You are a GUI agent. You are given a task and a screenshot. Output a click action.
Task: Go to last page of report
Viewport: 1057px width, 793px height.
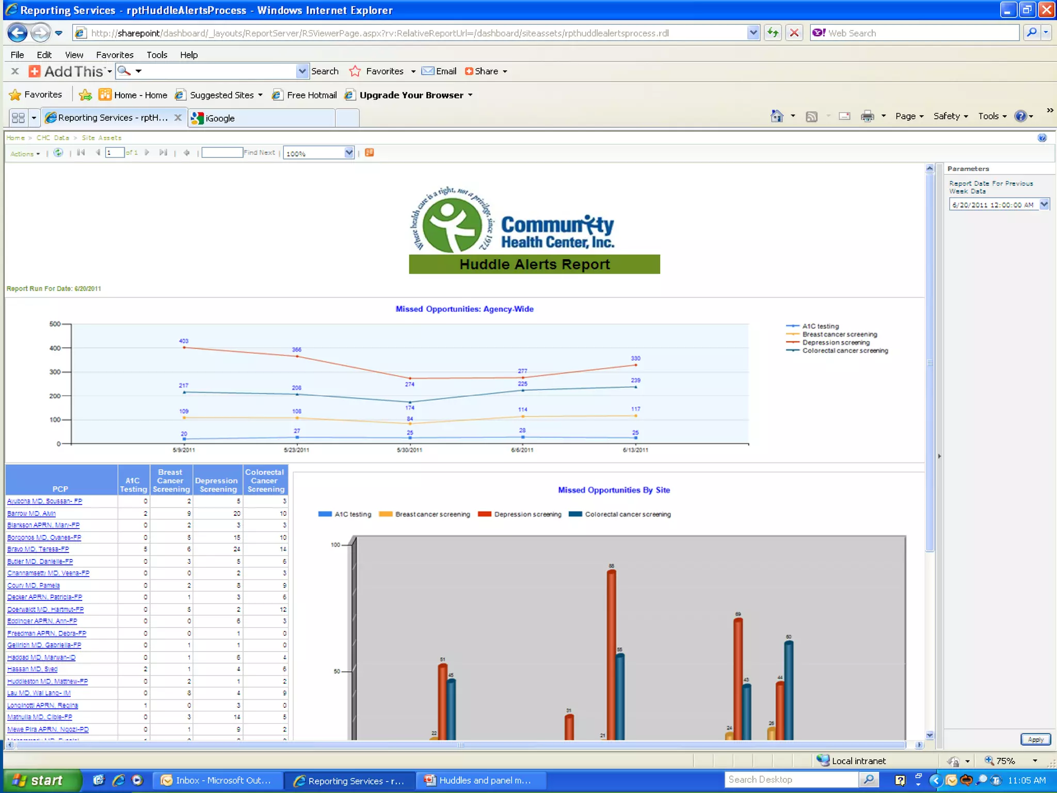[x=163, y=153]
